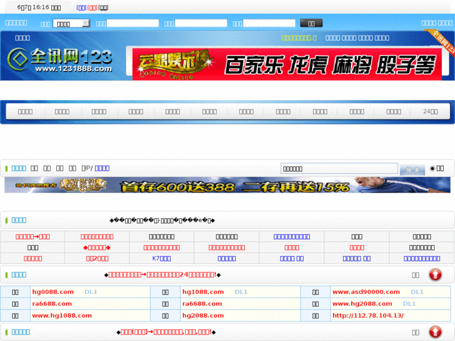Click the red table link containing the digit 2
Screen dimensions: 455x341
pyautogui.click(x=97, y=258)
